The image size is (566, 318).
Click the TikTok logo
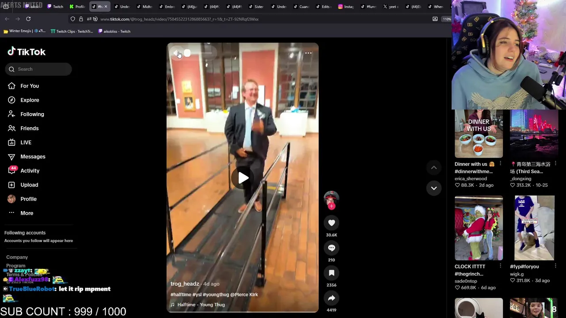coord(27,52)
